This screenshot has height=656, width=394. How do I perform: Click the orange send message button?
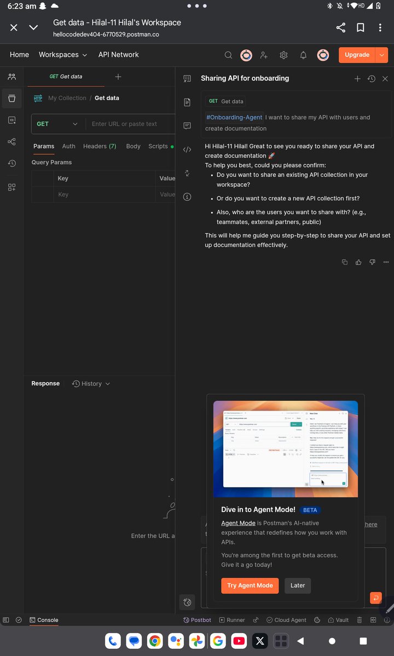[x=375, y=598]
